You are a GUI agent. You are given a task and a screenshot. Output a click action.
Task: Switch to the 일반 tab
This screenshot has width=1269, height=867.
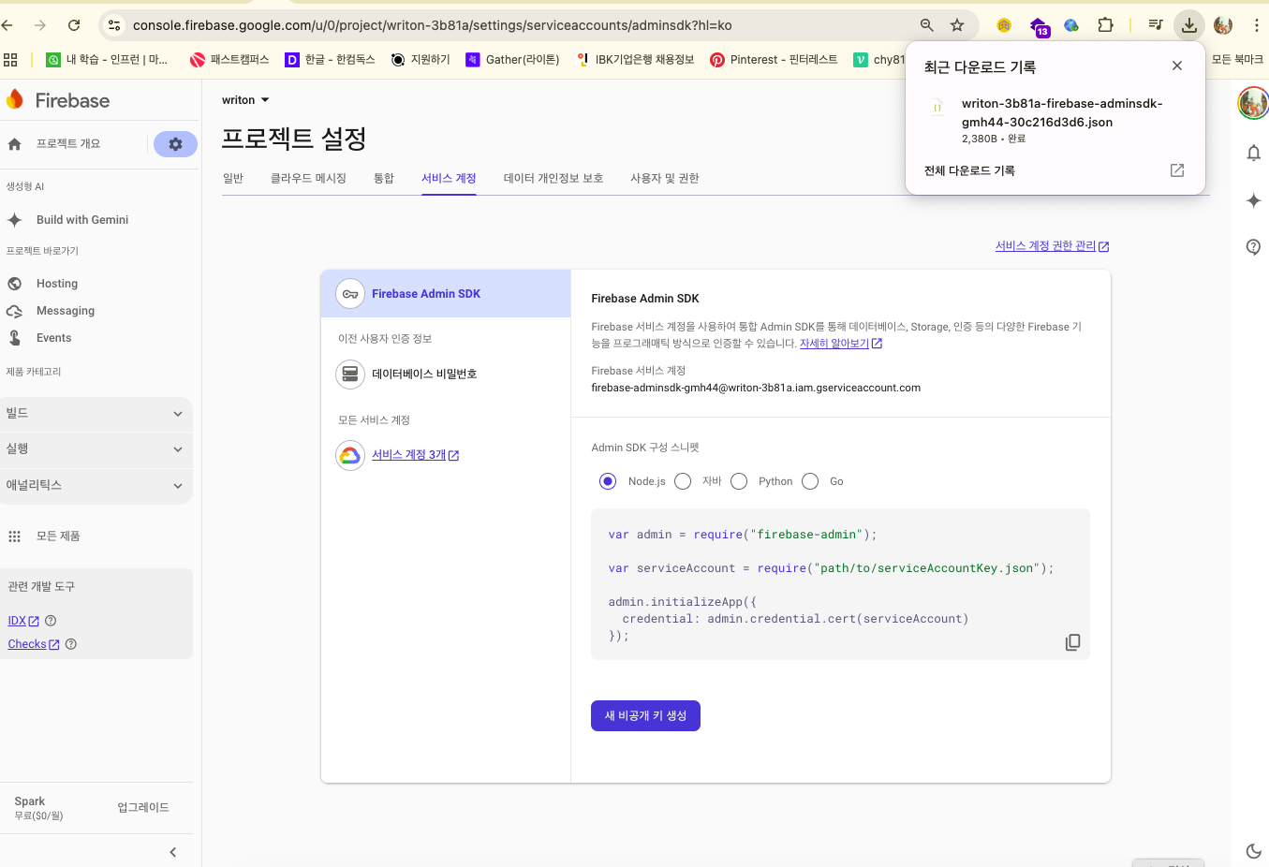233,178
